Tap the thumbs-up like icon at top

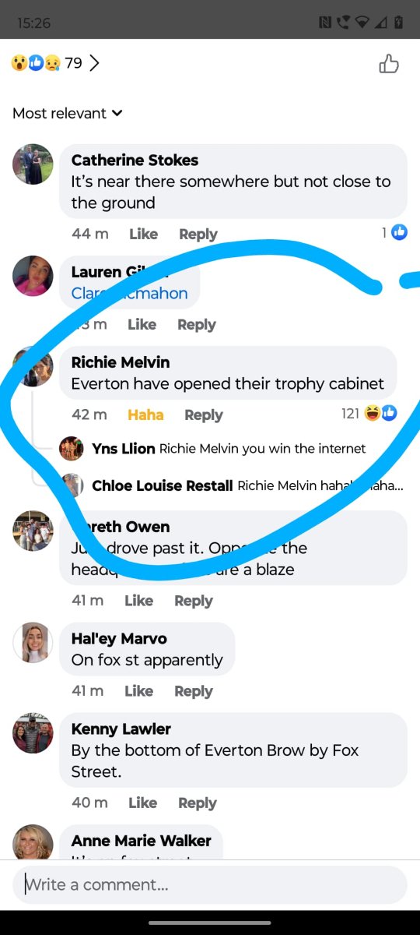389,64
